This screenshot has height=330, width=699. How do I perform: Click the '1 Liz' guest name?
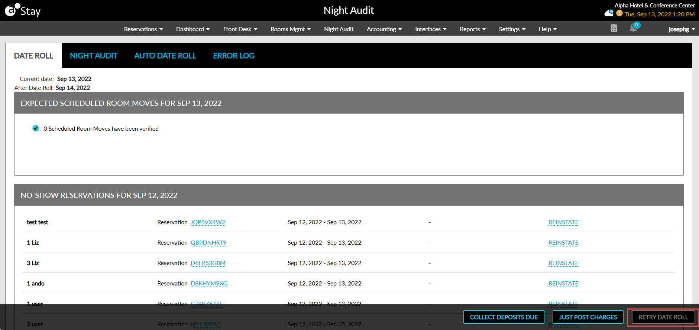(33, 242)
